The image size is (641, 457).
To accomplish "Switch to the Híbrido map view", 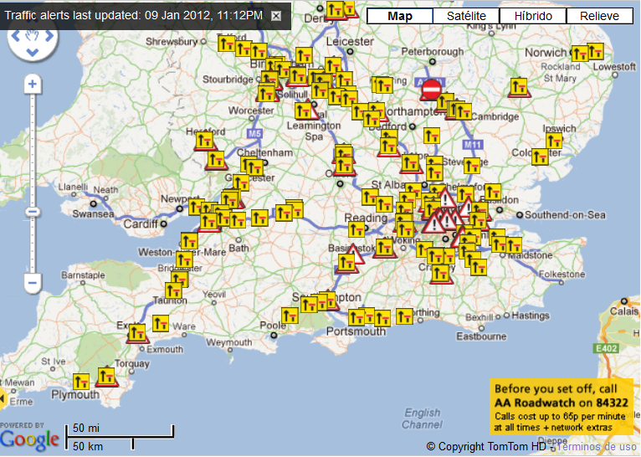I will [x=533, y=16].
